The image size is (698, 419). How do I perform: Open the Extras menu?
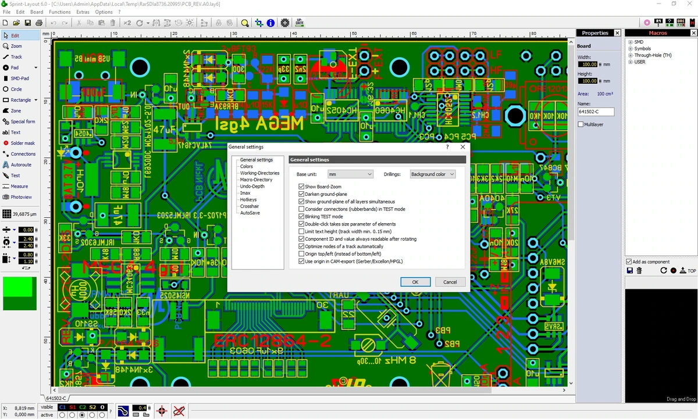click(83, 12)
